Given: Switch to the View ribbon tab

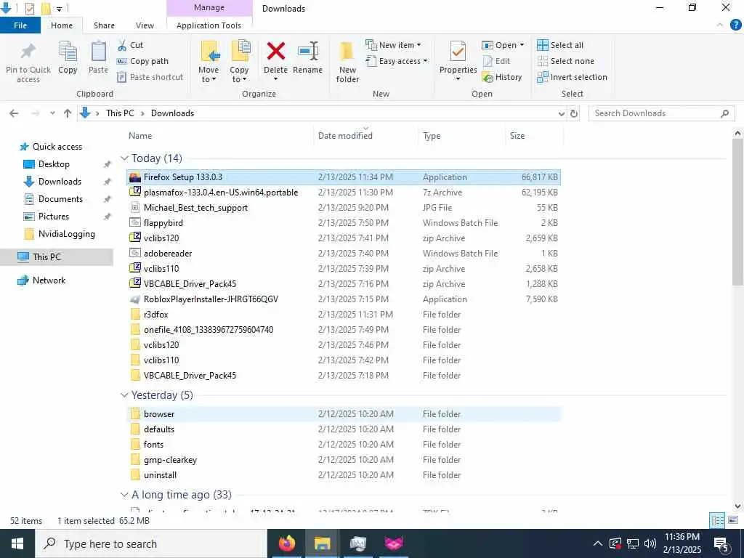Looking at the screenshot, I should coord(145,25).
